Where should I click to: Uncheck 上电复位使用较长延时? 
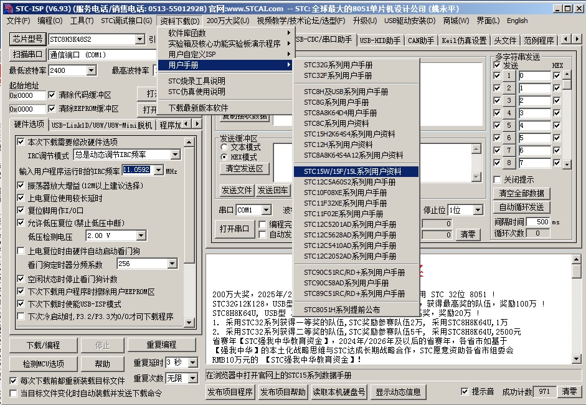(x=21, y=198)
